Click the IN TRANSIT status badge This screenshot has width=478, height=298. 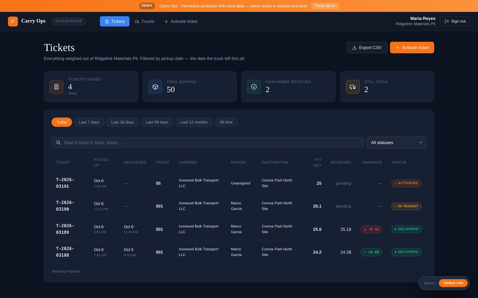point(406,206)
